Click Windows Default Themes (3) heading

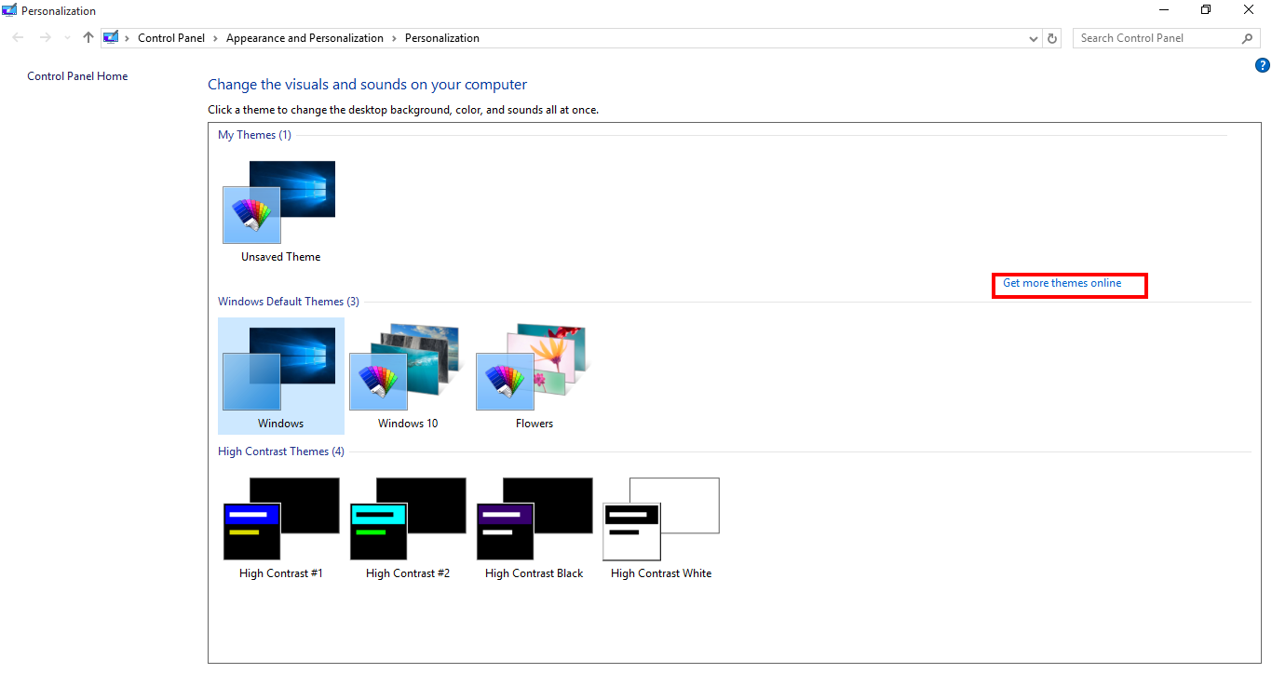pyautogui.click(x=288, y=302)
